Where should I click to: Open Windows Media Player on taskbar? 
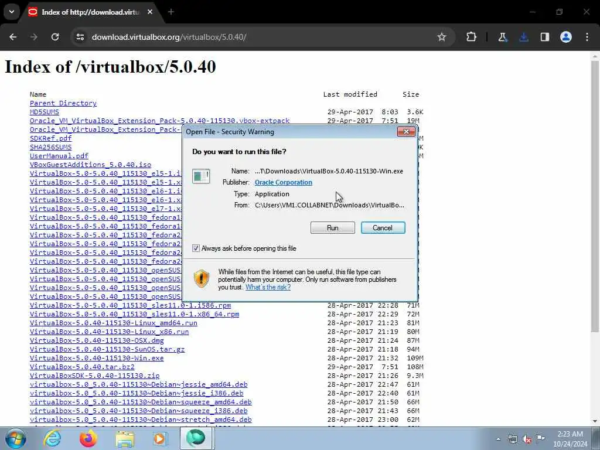(x=159, y=438)
